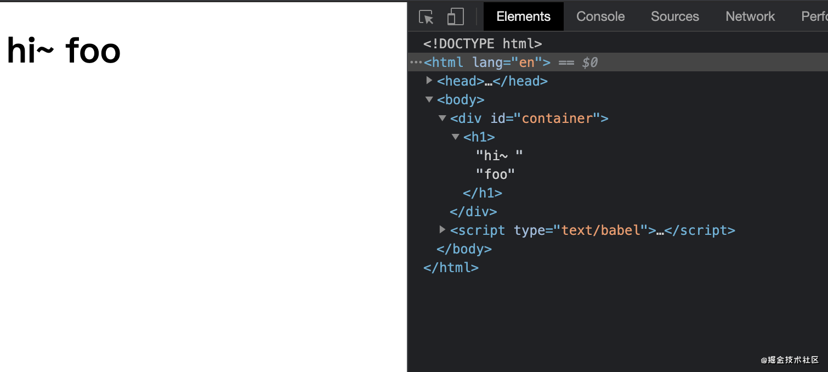Select the closing /body tag
Image resolution: width=828 pixels, height=372 pixels.
464,249
